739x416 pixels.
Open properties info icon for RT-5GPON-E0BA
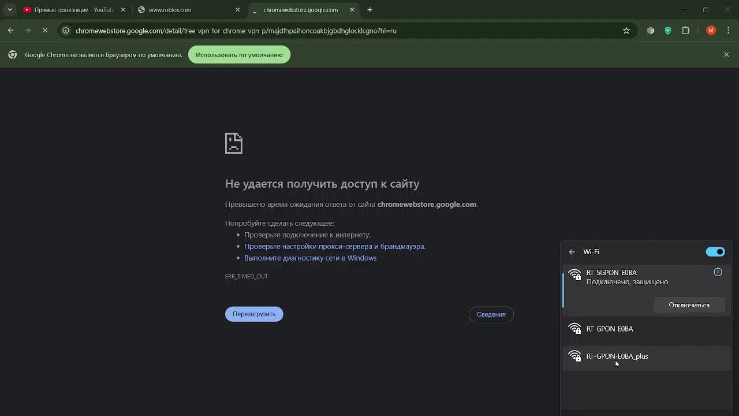718,272
